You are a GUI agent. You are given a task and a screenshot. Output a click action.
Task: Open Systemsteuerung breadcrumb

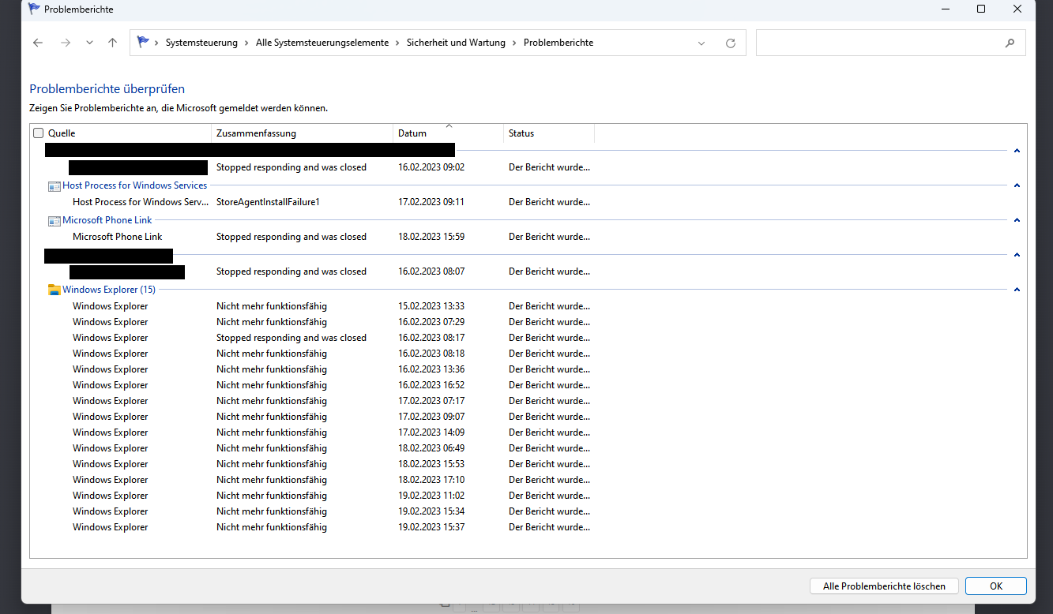click(201, 43)
